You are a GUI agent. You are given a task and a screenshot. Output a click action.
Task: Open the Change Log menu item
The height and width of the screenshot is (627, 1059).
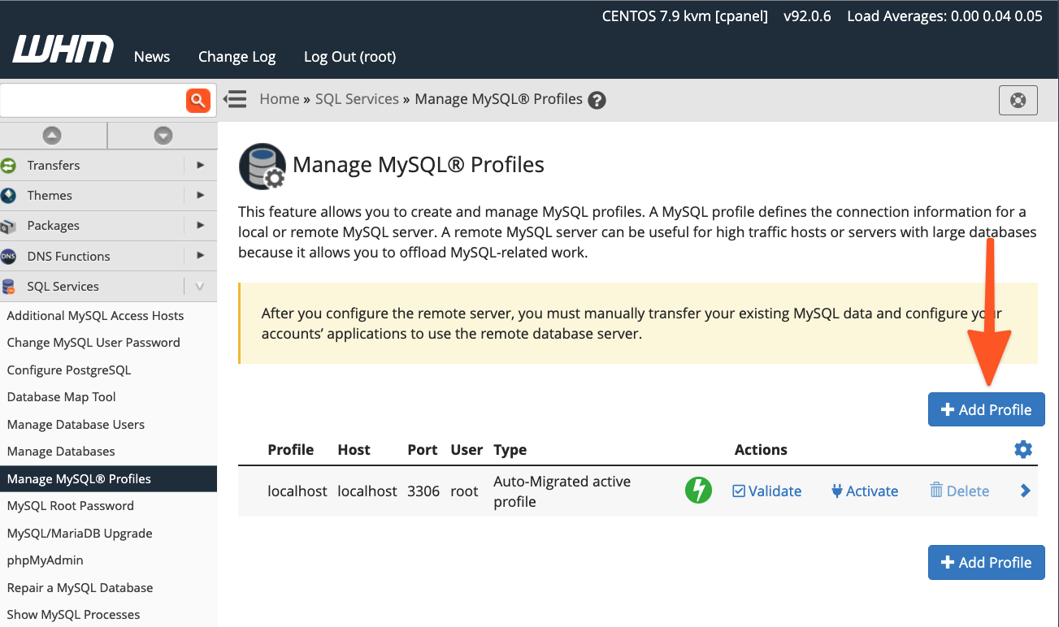click(x=237, y=57)
